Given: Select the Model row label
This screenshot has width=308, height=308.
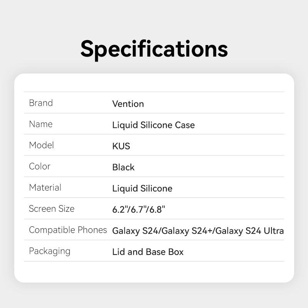Looking at the screenshot, I should tap(41, 146).
